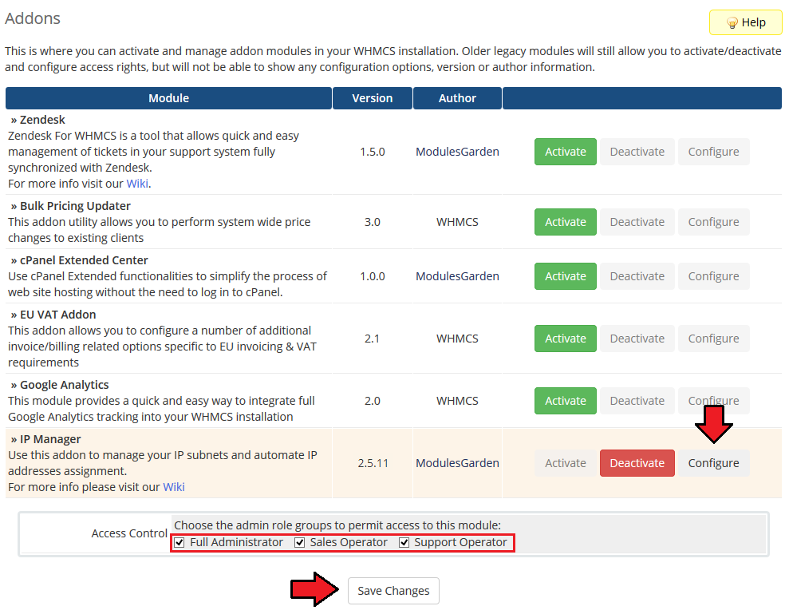Click Configure for Bulk Pricing Updater
789x614 pixels.
[713, 222]
